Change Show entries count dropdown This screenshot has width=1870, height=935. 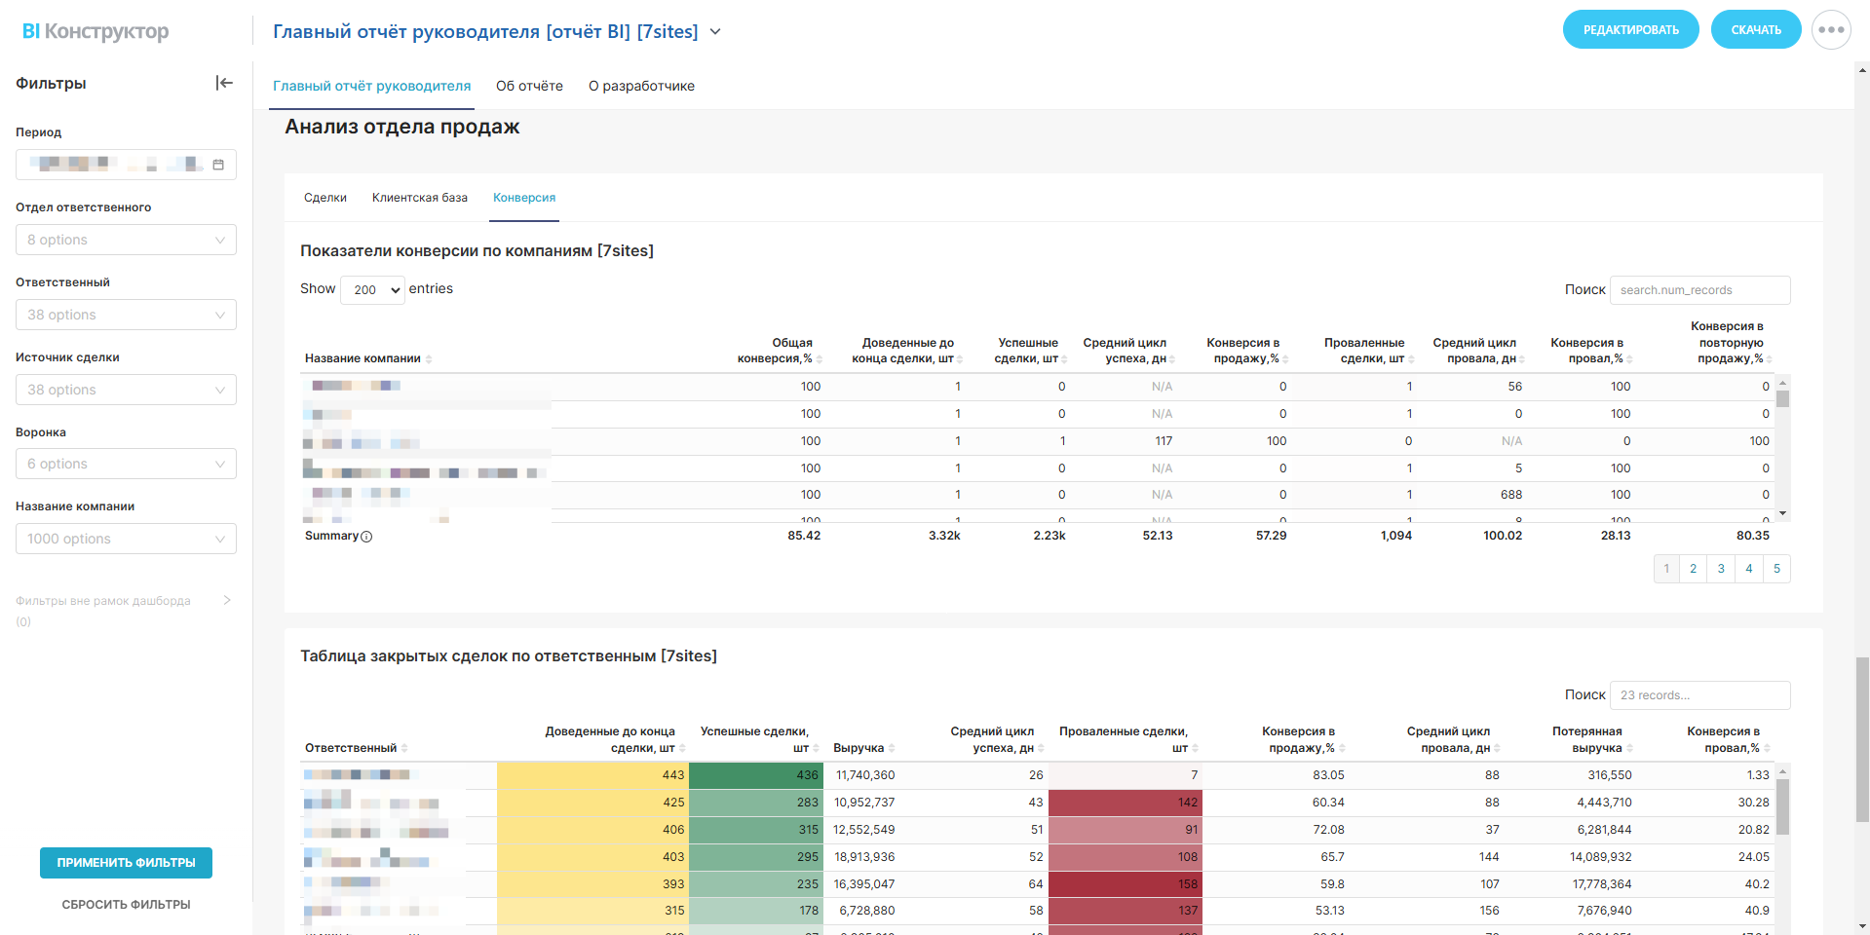coord(372,289)
